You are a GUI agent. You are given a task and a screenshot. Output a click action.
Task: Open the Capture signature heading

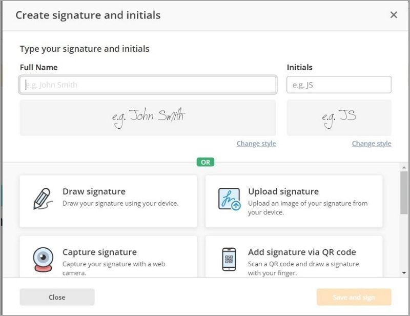pyautogui.click(x=99, y=252)
